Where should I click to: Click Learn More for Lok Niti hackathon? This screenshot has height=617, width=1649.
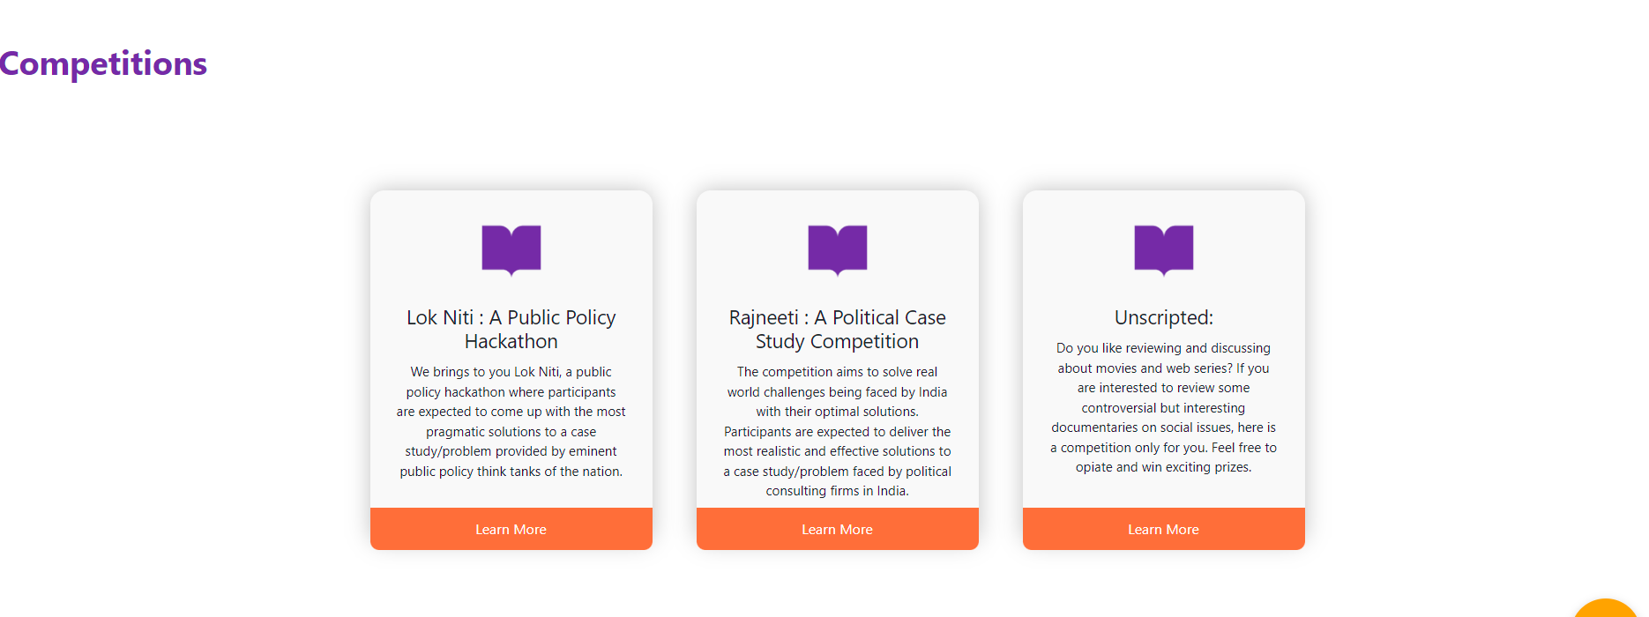[511, 529]
